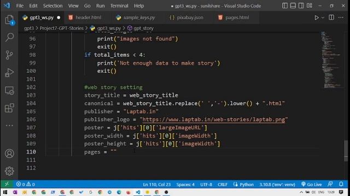350x196 pixels.
Task: Change end of line sequence CRLF
Action: click(x=223, y=185)
